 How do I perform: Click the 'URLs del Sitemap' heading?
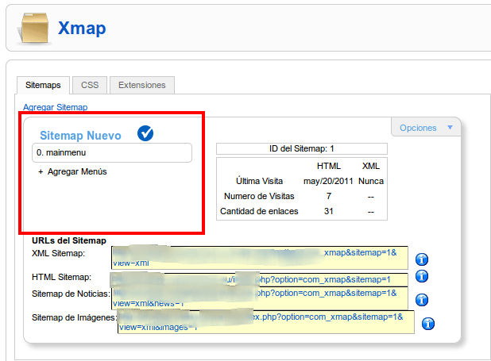tap(69, 240)
